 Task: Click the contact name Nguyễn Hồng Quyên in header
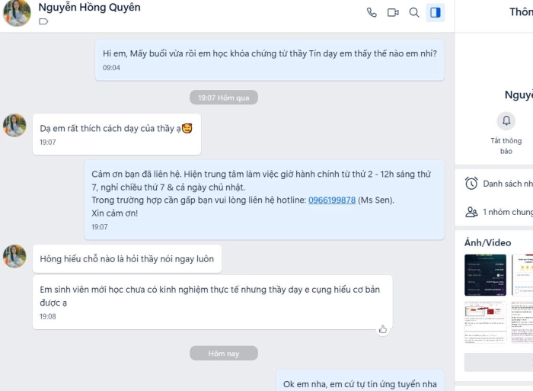(x=90, y=8)
